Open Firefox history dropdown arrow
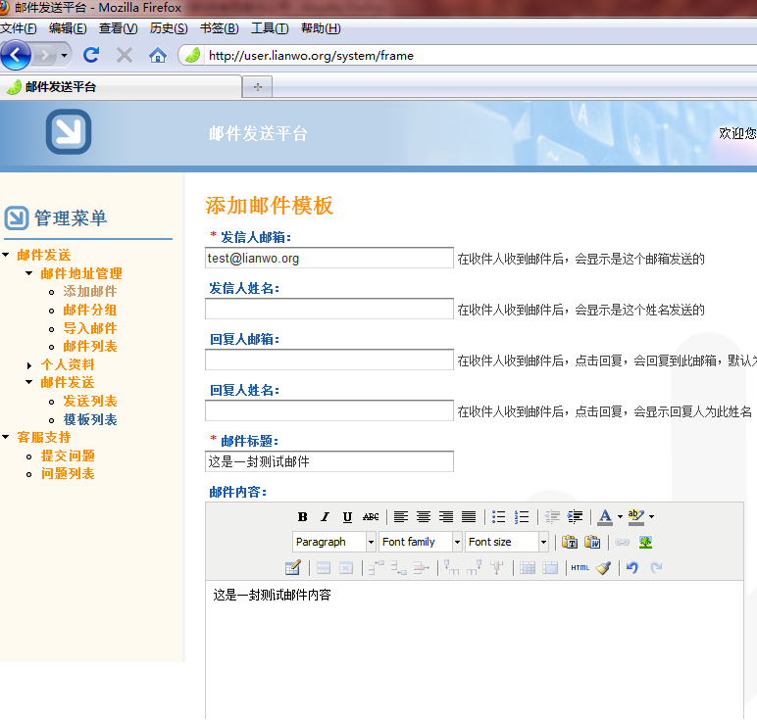The width and height of the screenshot is (757, 720). 64,56
